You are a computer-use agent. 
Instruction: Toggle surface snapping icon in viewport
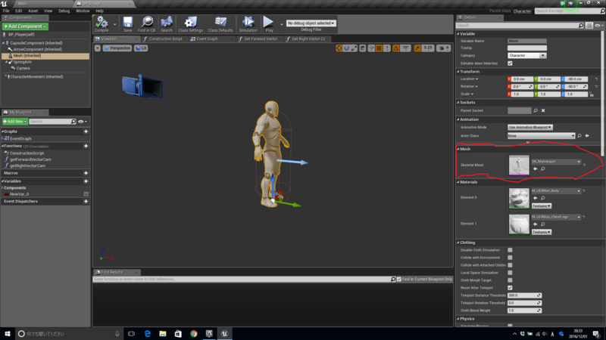(371, 48)
